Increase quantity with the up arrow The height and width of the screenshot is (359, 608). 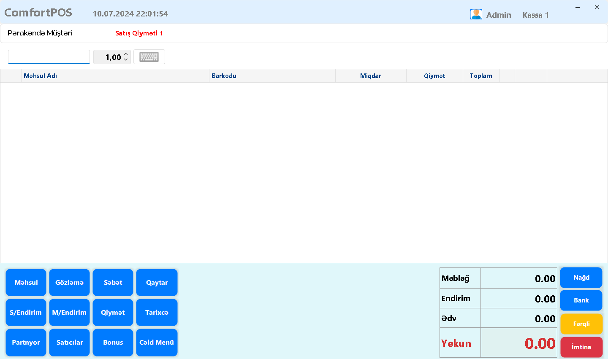point(126,54)
